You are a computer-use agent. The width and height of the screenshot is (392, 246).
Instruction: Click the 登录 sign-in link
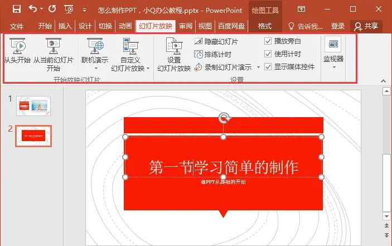coord(338,26)
